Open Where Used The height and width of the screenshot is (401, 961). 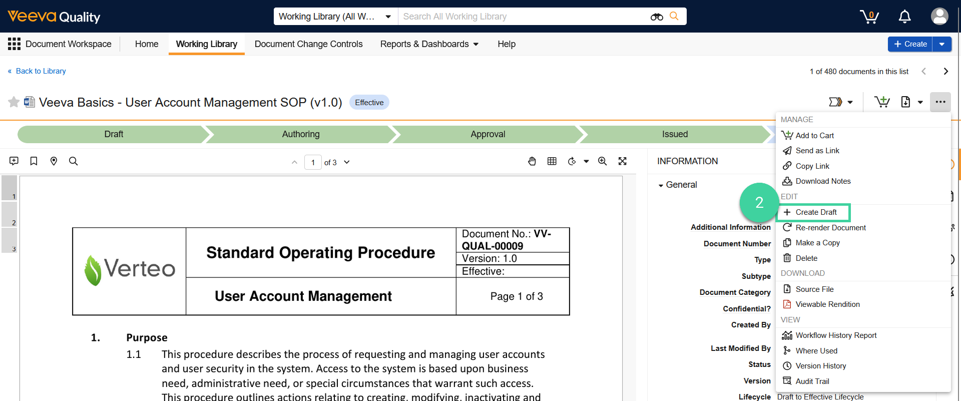[x=863, y=351]
